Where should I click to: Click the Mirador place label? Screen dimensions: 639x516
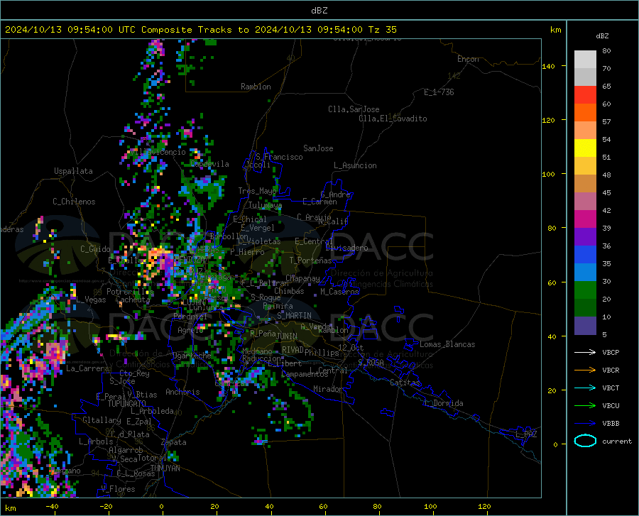click(x=327, y=389)
